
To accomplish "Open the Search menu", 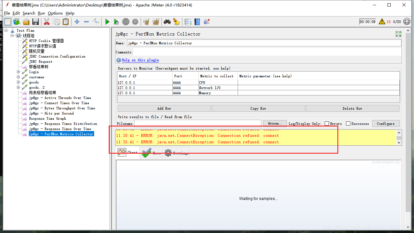I will 29,13.
